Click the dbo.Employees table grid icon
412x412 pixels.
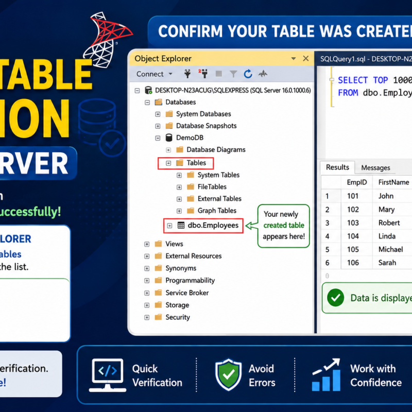tap(181, 225)
